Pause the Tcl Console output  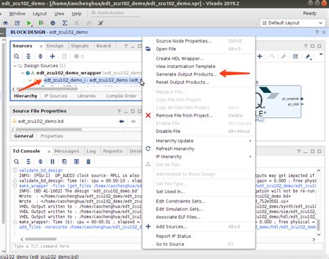click(x=53, y=162)
